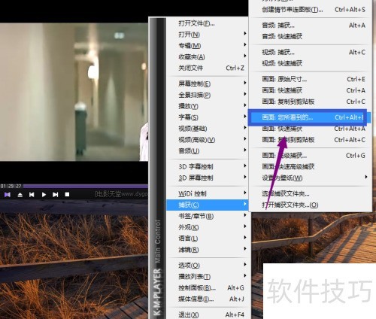
Task: Click the purple playback seek bar
Action: (x=86, y=186)
